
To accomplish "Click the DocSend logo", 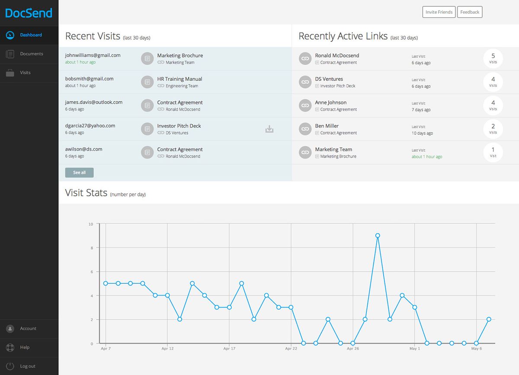I will (x=29, y=13).
